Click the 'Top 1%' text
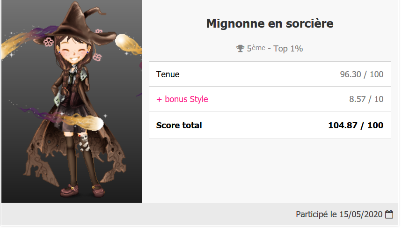Viewport: 402px width, 228px height. point(288,48)
